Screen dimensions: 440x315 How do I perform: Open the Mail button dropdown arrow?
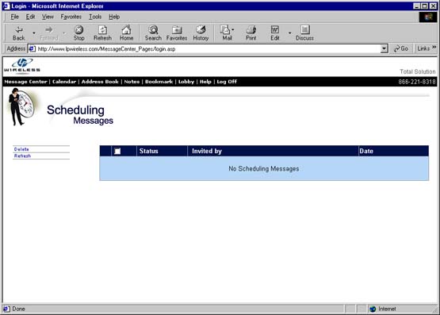pyautogui.click(x=233, y=29)
